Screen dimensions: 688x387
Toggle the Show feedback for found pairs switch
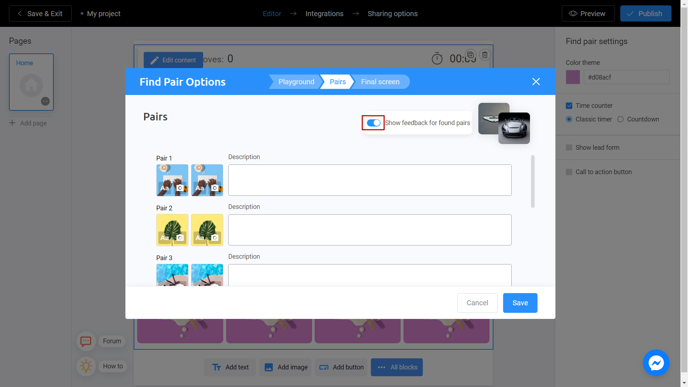[x=374, y=123]
